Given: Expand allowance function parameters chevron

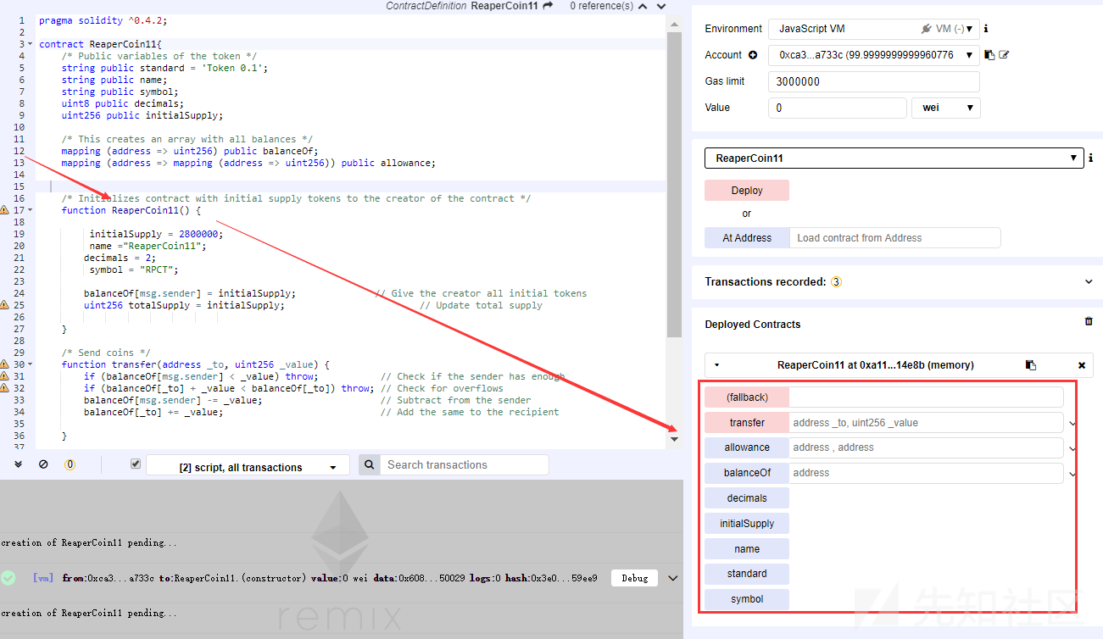Looking at the screenshot, I should 1072,448.
